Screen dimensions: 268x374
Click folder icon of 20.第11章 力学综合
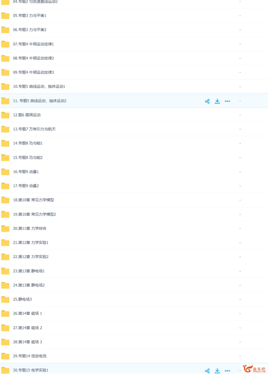5,228
